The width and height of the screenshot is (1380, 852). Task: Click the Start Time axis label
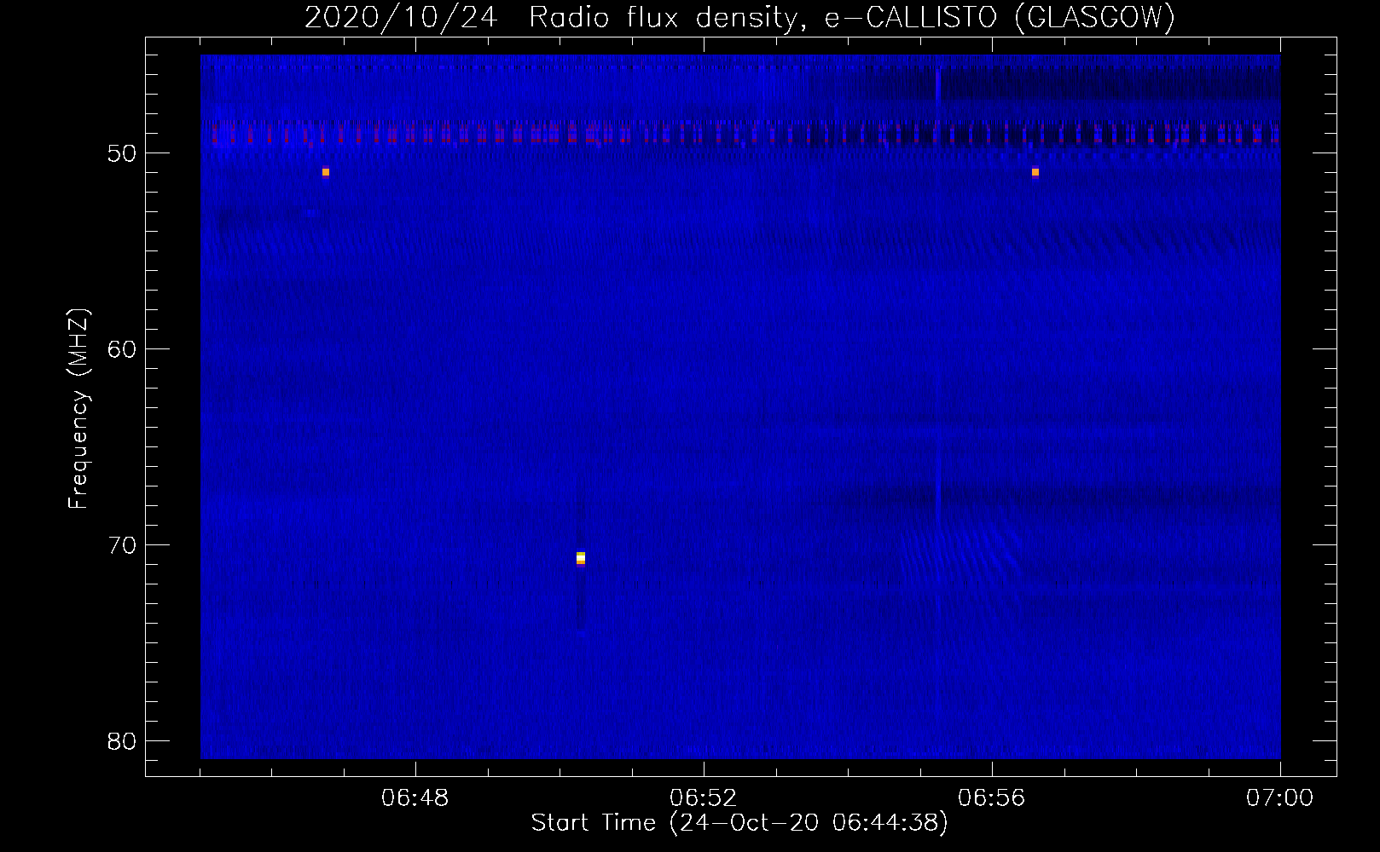click(x=739, y=823)
